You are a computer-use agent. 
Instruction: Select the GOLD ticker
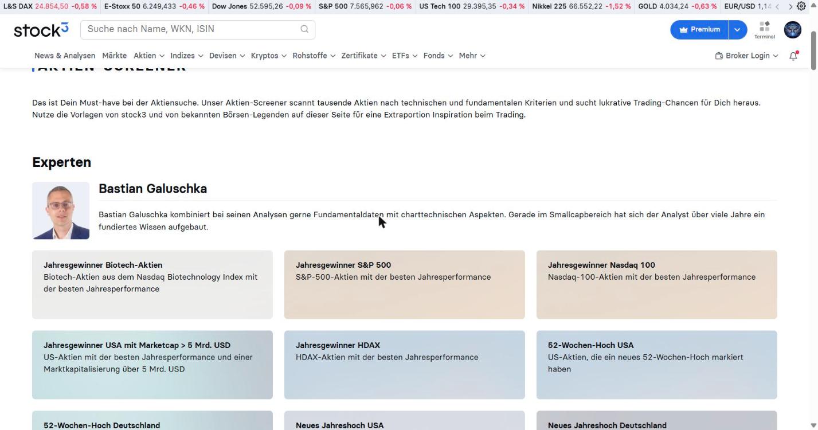pos(677,6)
